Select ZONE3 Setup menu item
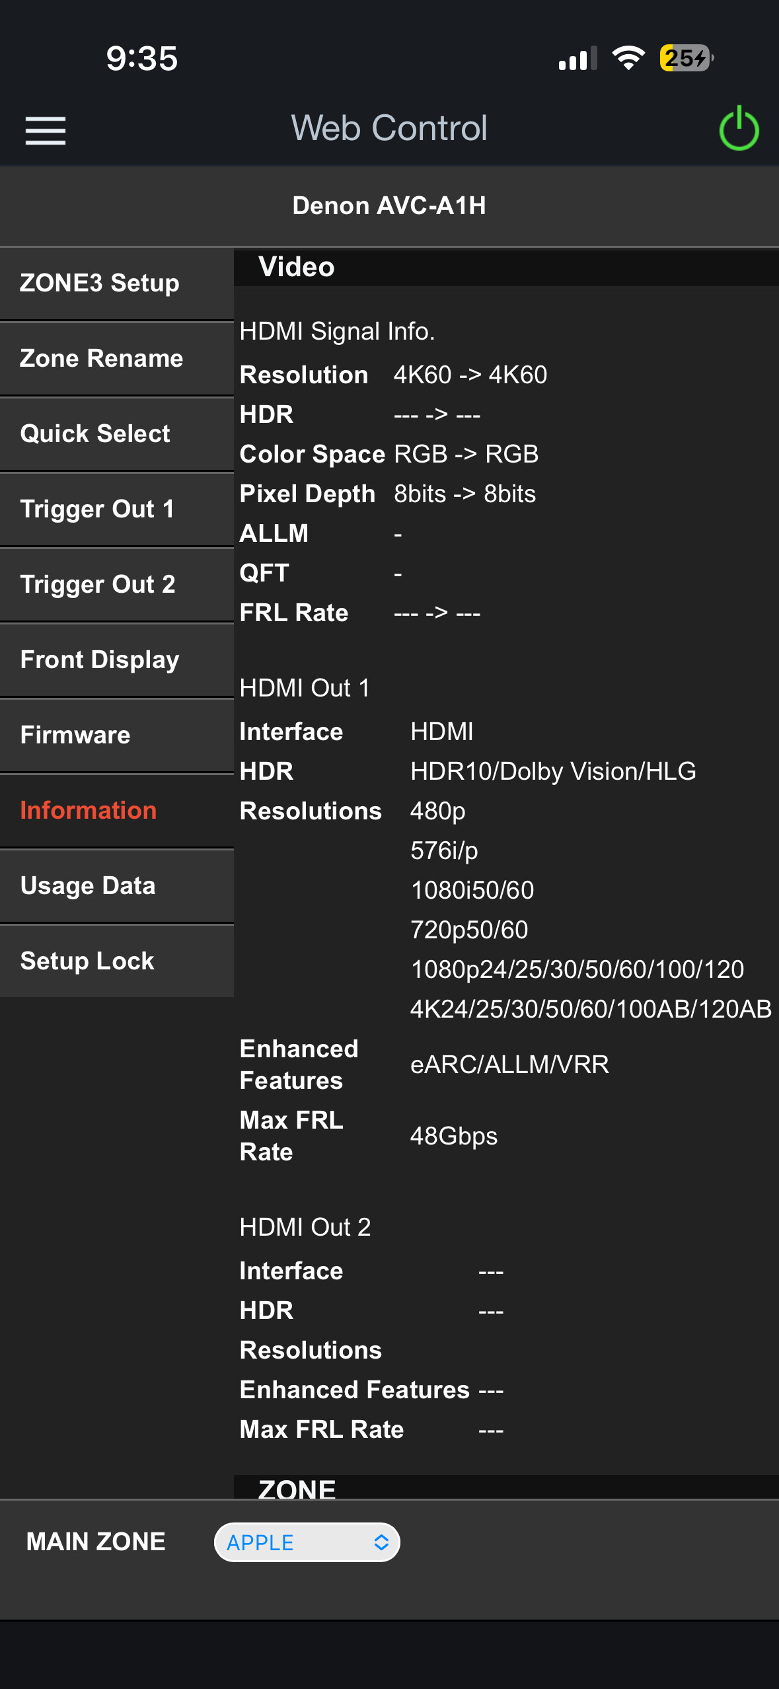779x1689 pixels. pyautogui.click(x=117, y=283)
